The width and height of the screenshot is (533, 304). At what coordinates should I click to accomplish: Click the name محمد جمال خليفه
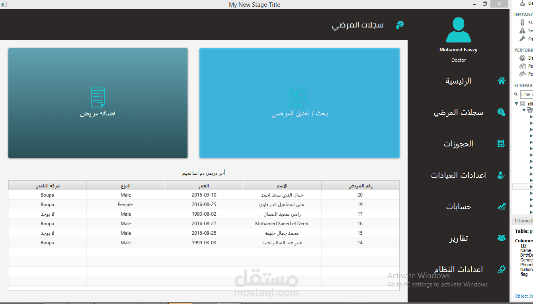pyautogui.click(x=282, y=233)
